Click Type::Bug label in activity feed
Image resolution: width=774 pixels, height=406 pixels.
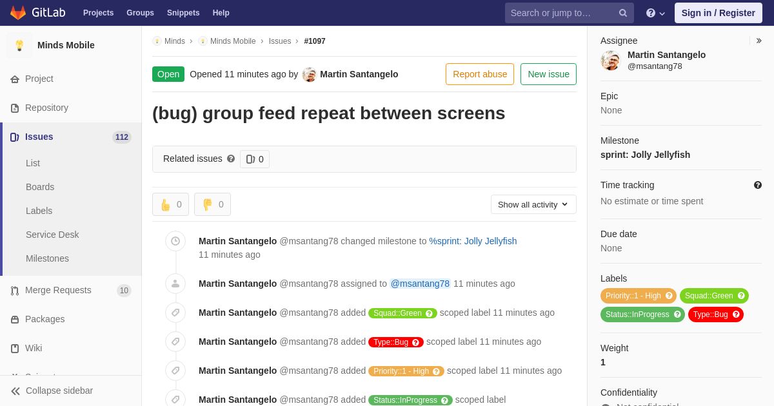[396, 342]
